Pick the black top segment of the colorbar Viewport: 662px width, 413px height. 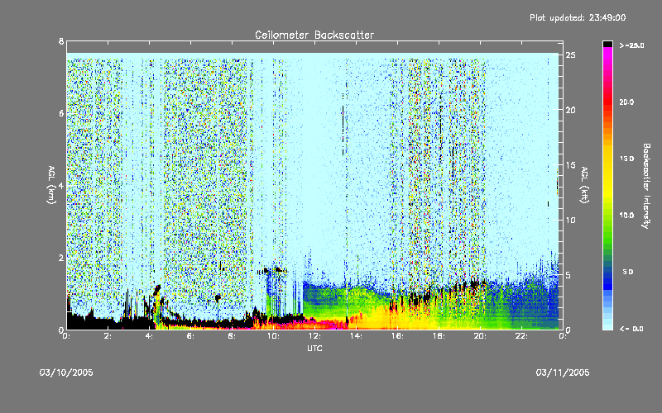point(607,44)
